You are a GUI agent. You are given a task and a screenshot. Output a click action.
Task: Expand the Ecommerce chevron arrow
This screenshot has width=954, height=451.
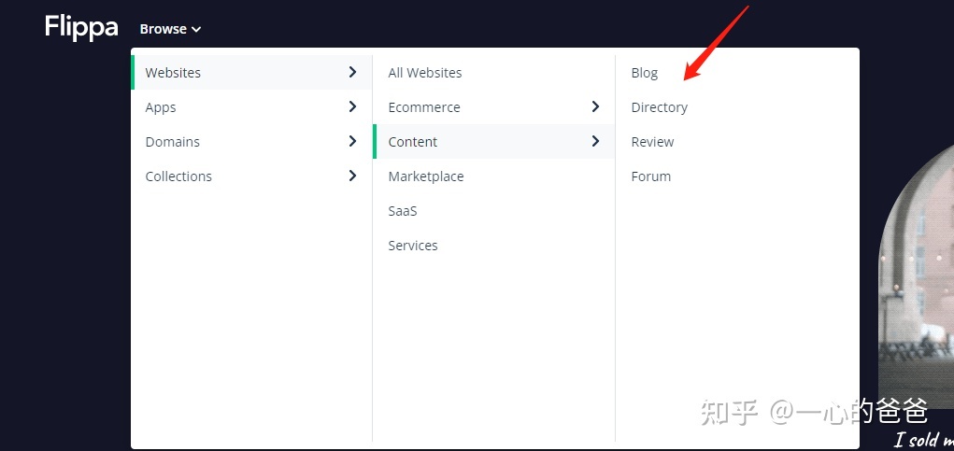[595, 107]
